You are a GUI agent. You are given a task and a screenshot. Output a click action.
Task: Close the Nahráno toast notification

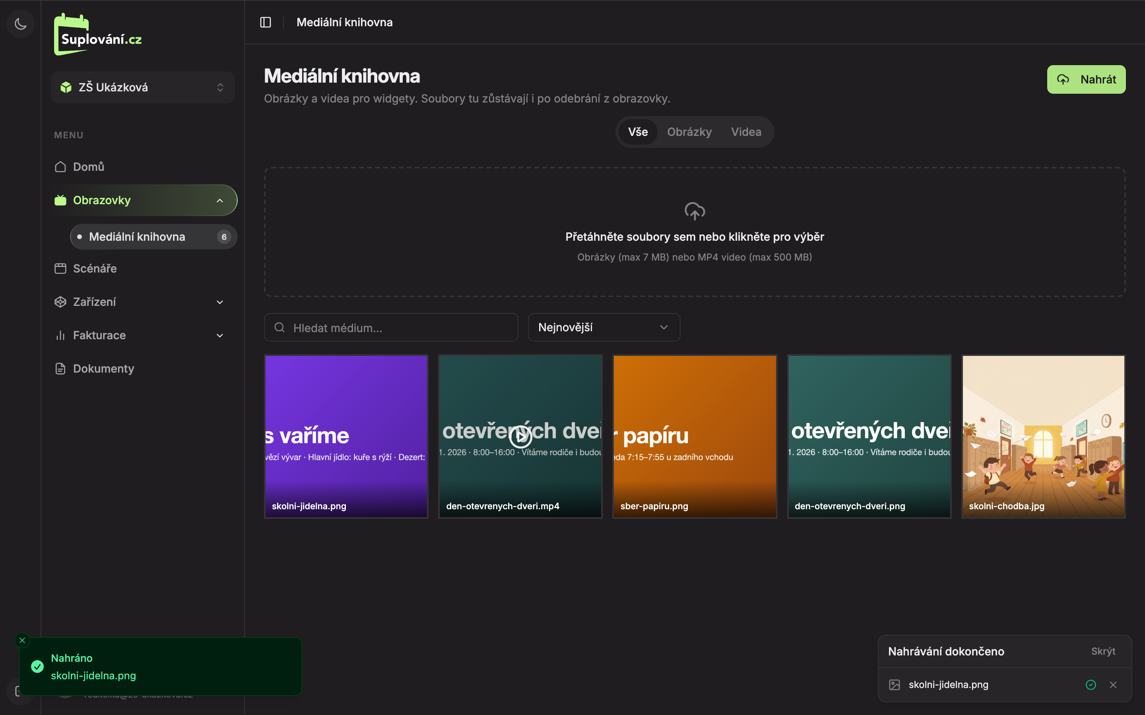pyautogui.click(x=22, y=640)
